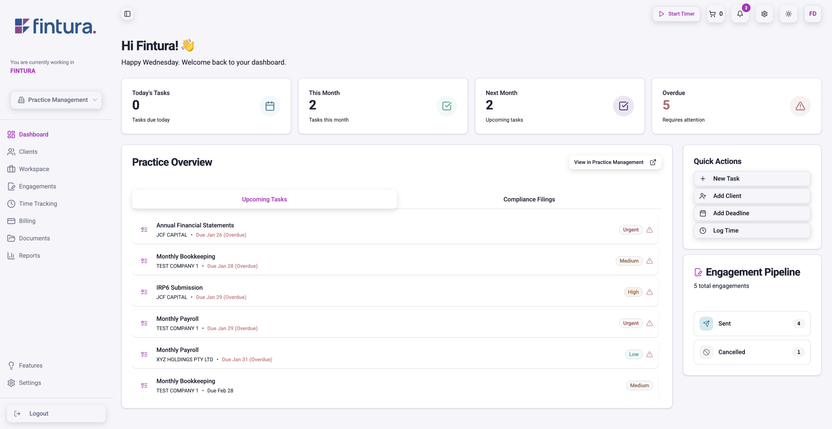The image size is (832, 429).
Task: Click the settings gear in top bar
Action: tap(764, 14)
